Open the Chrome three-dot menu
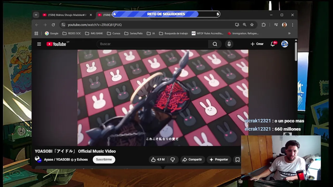The image size is (333, 187). 293,25
